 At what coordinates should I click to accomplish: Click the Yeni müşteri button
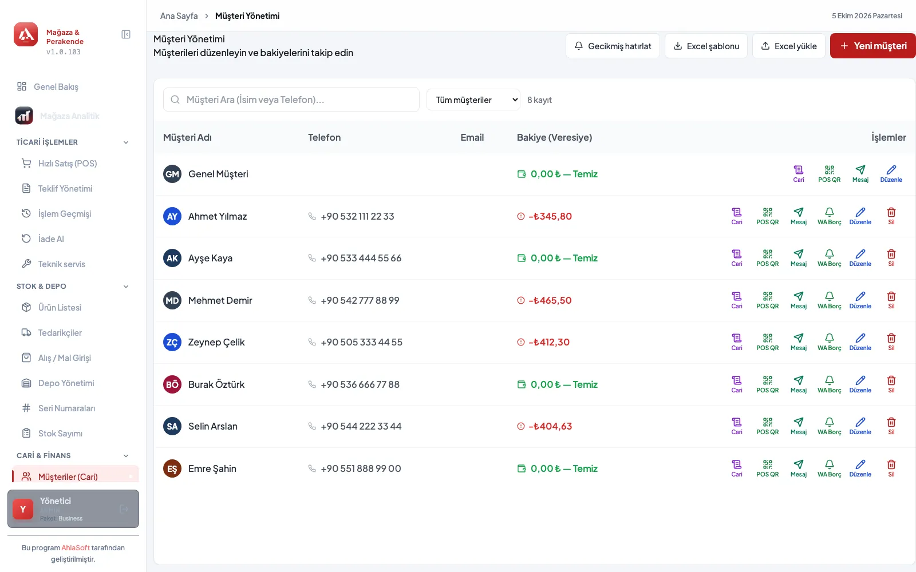pyautogui.click(x=873, y=46)
